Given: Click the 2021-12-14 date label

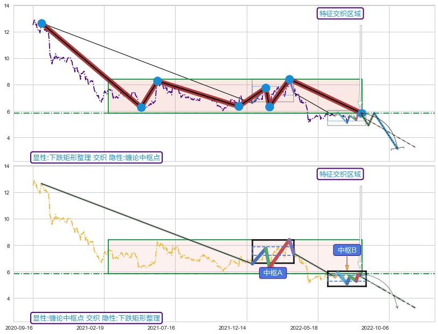Looking at the screenshot, I should (x=232, y=327).
